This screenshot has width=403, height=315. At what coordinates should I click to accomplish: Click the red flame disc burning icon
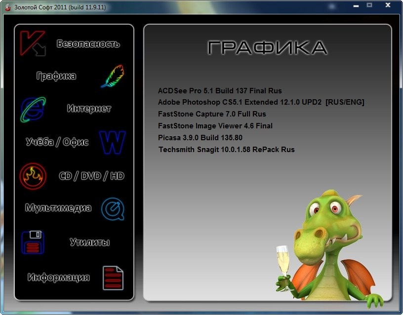pos(33,176)
